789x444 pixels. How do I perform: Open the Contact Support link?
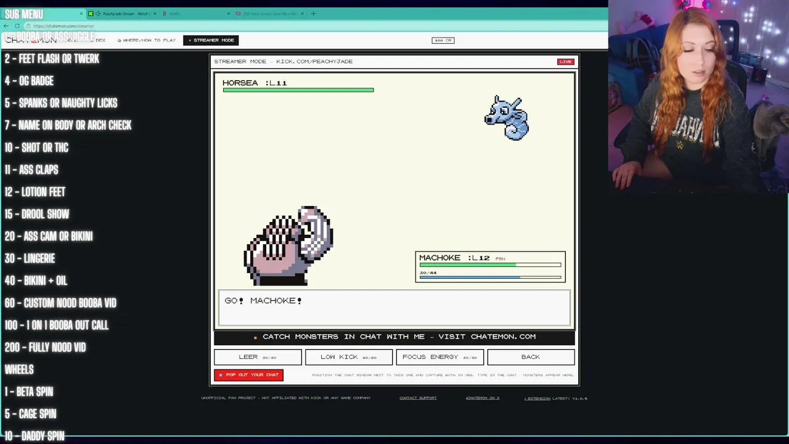point(418,398)
